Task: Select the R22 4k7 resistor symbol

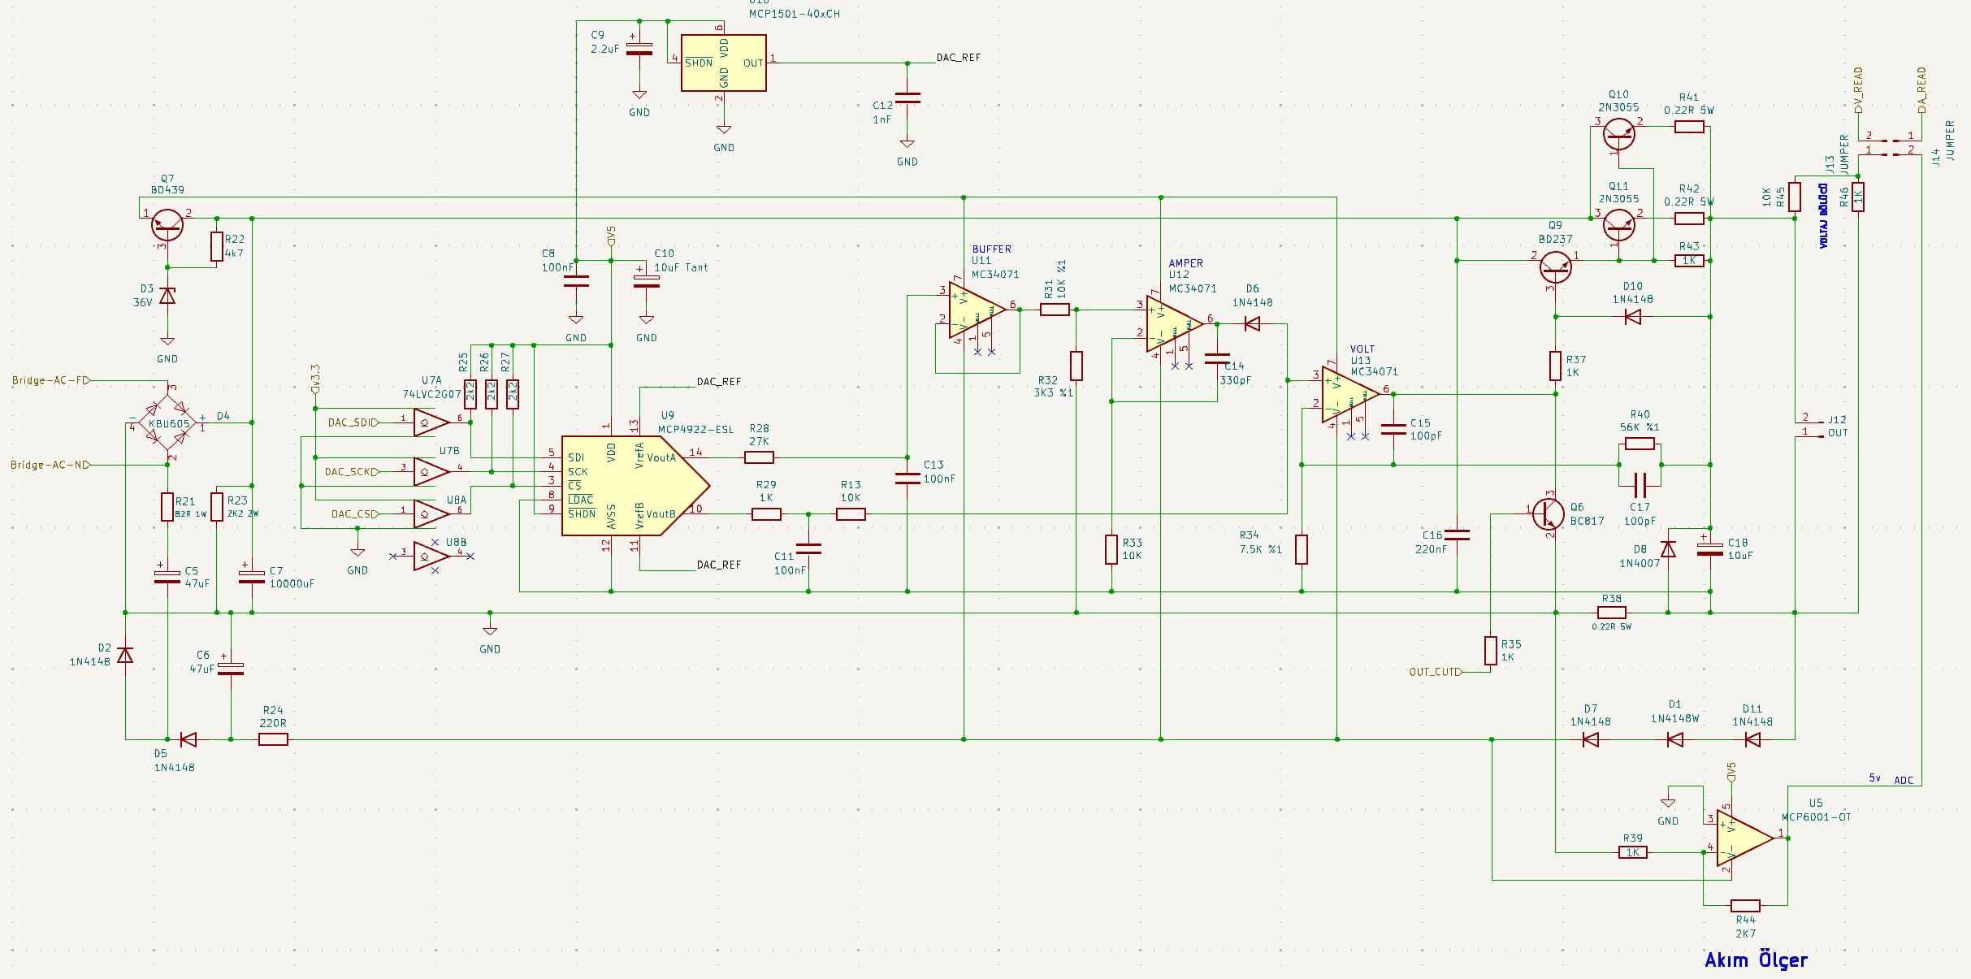Action: (217, 246)
